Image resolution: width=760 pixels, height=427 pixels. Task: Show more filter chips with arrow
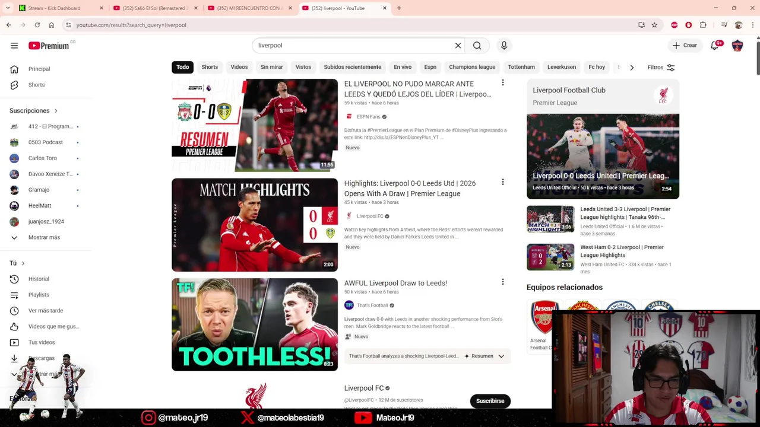632,68
